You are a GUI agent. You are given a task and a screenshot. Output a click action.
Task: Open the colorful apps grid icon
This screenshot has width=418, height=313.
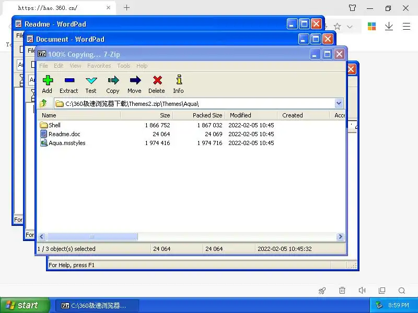coord(371,27)
